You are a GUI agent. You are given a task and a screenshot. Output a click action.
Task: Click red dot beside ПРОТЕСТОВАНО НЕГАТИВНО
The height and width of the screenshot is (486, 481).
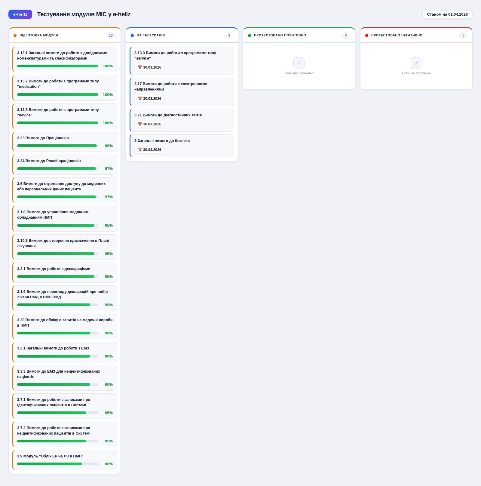(367, 35)
